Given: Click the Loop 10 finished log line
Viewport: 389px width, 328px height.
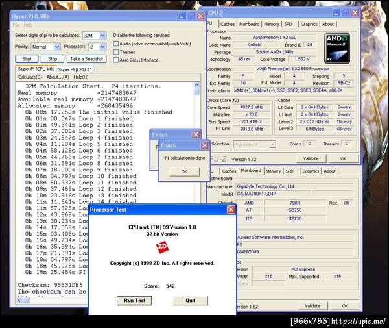Looking at the screenshot, I should 80,176.
